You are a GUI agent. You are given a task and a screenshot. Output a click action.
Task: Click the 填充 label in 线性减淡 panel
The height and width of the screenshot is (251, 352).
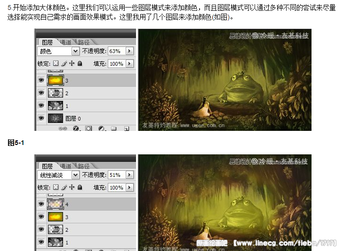tap(100, 187)
